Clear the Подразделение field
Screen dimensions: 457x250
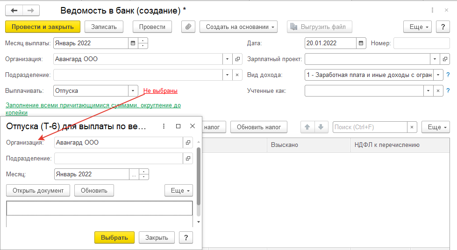237,75
